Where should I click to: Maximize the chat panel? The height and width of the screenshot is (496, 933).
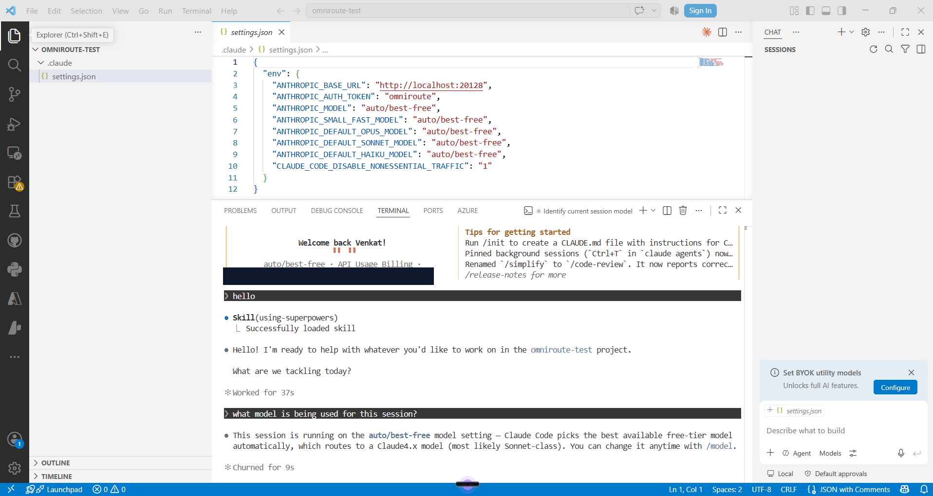905,32
